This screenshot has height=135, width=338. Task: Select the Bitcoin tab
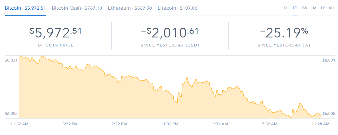[25, 8]
